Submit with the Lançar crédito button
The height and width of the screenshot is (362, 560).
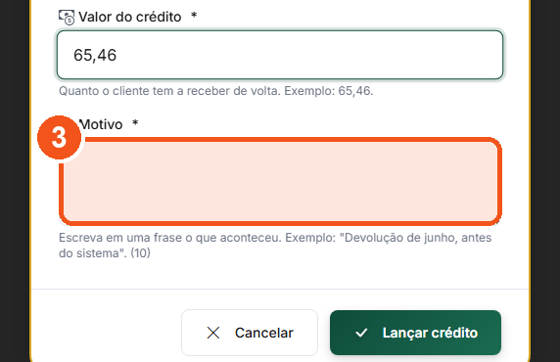point(416,333)
